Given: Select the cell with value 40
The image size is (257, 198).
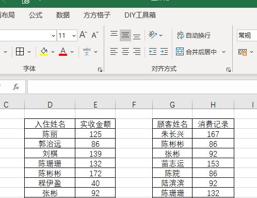Looking at the screenshot, I should (x=95, y=182).
